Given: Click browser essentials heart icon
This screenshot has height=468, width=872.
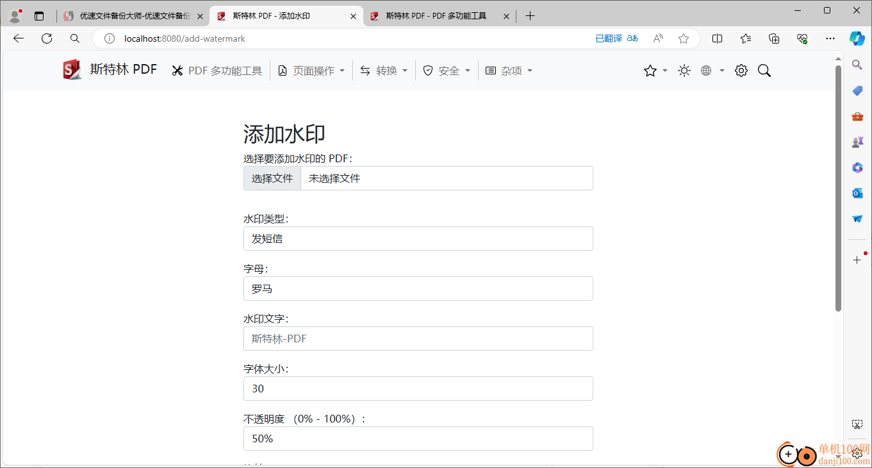Looking at the screenshot, I should pyautogui.click(x=802, y=38).
